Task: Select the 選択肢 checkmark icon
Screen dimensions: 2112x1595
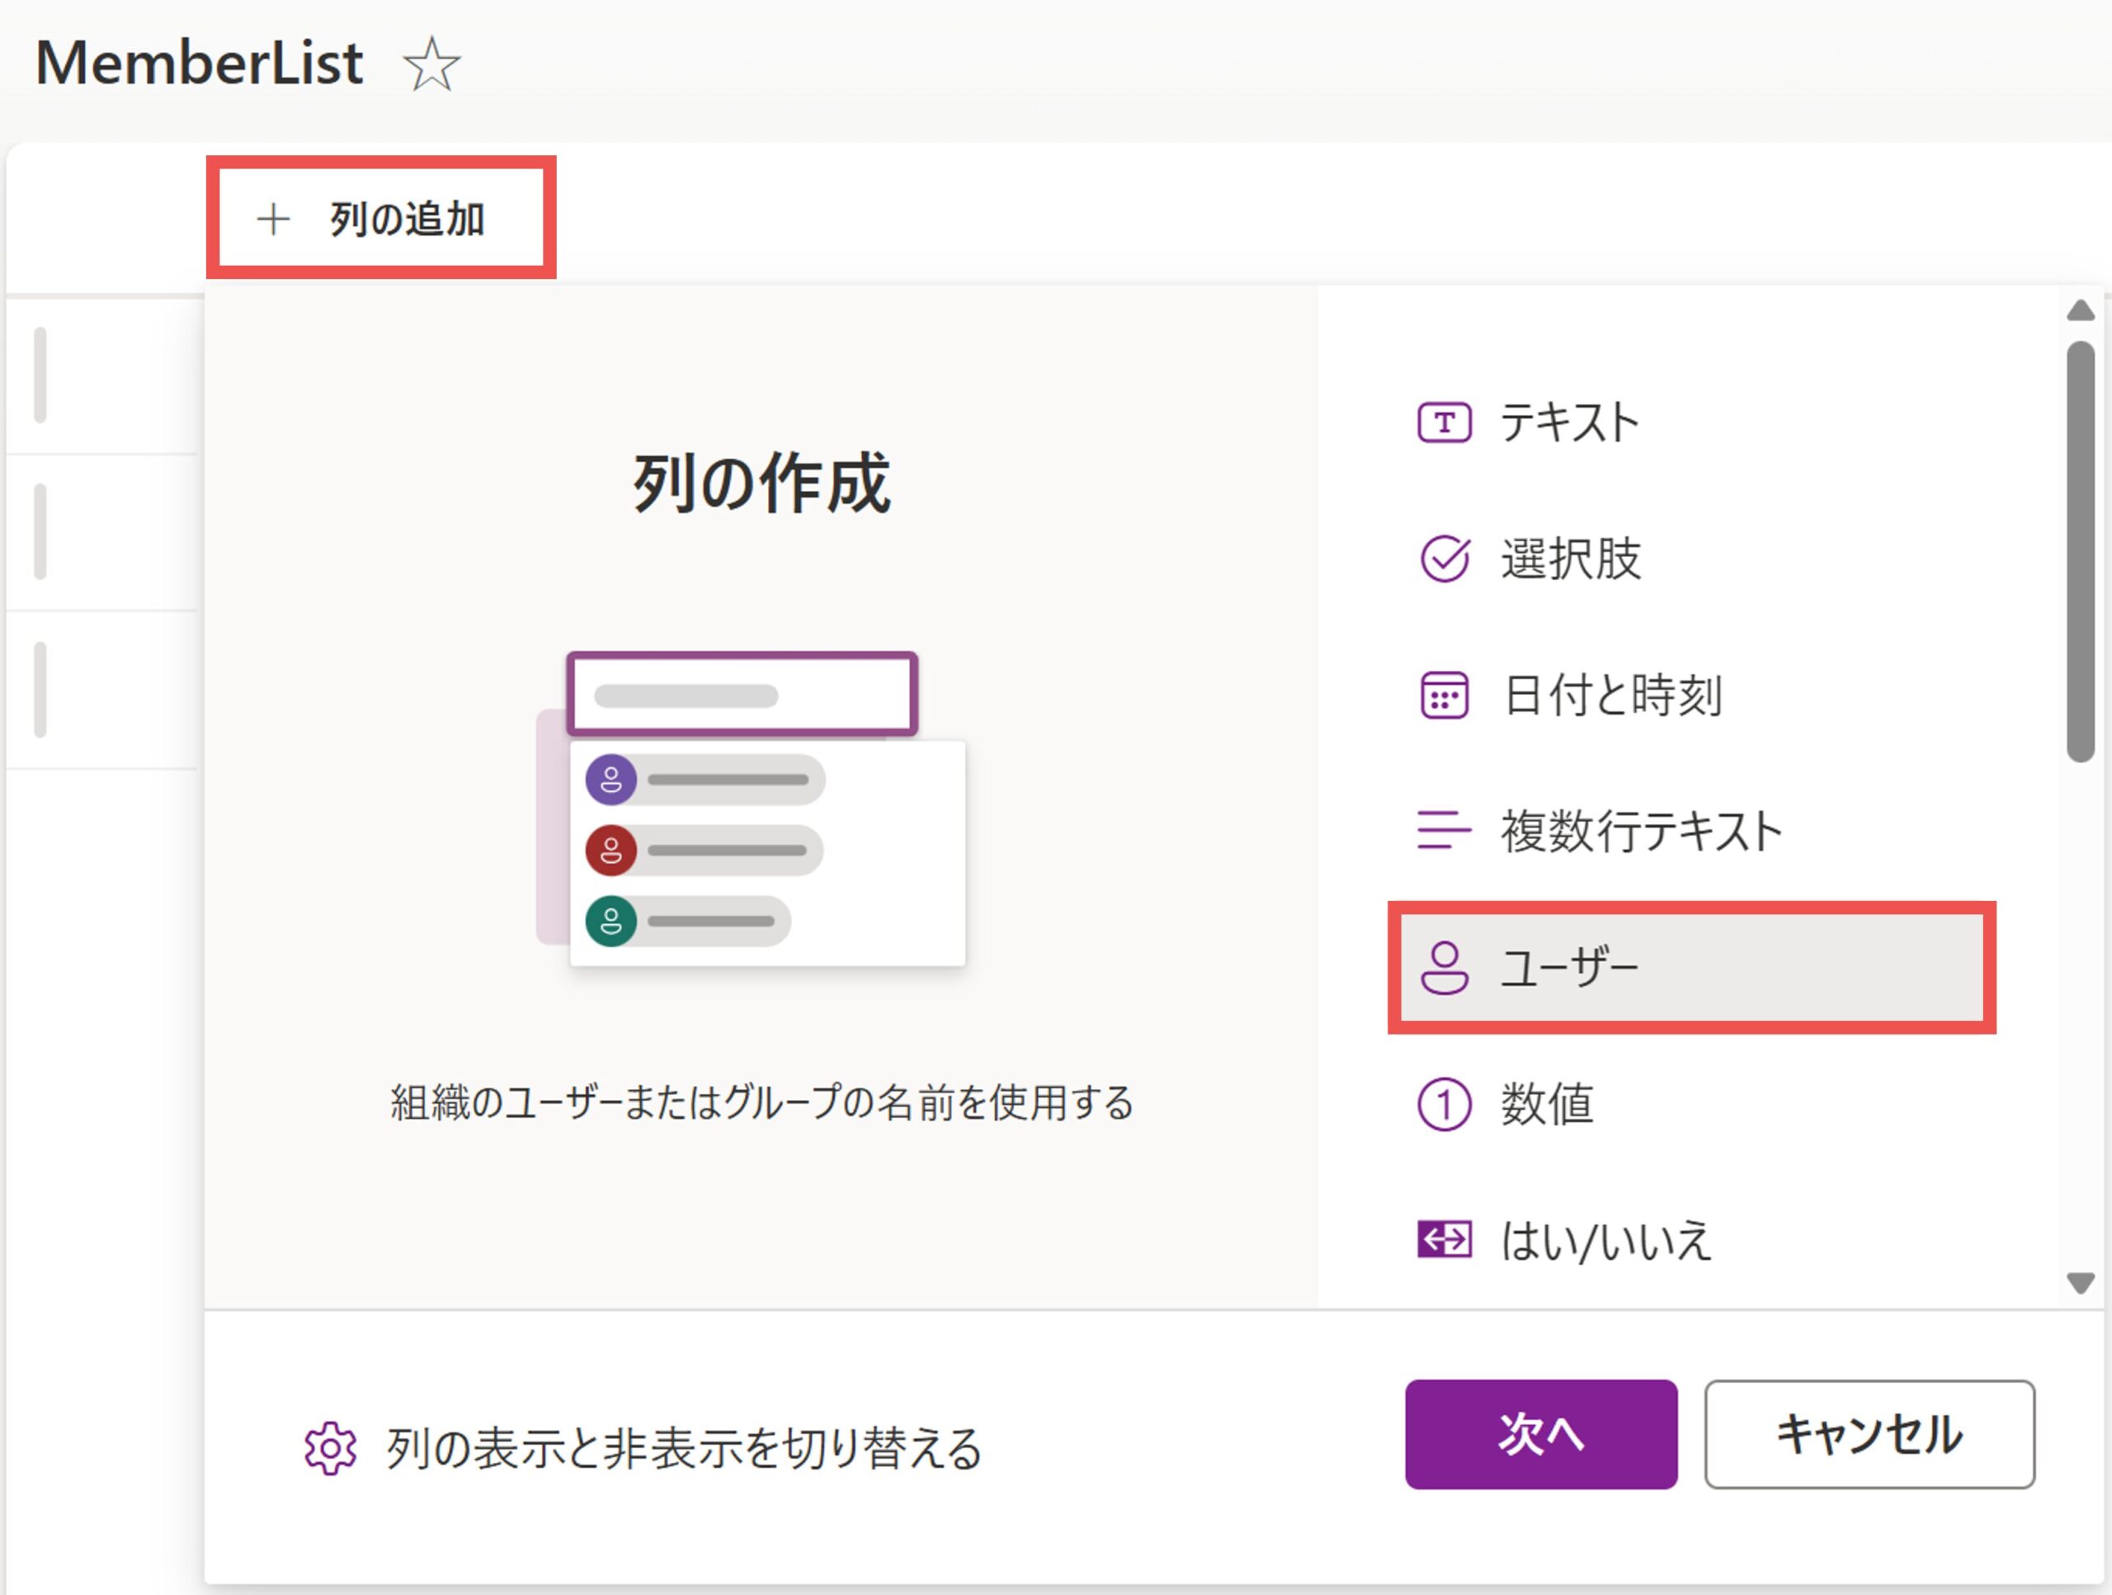Action: (1444, 559)
